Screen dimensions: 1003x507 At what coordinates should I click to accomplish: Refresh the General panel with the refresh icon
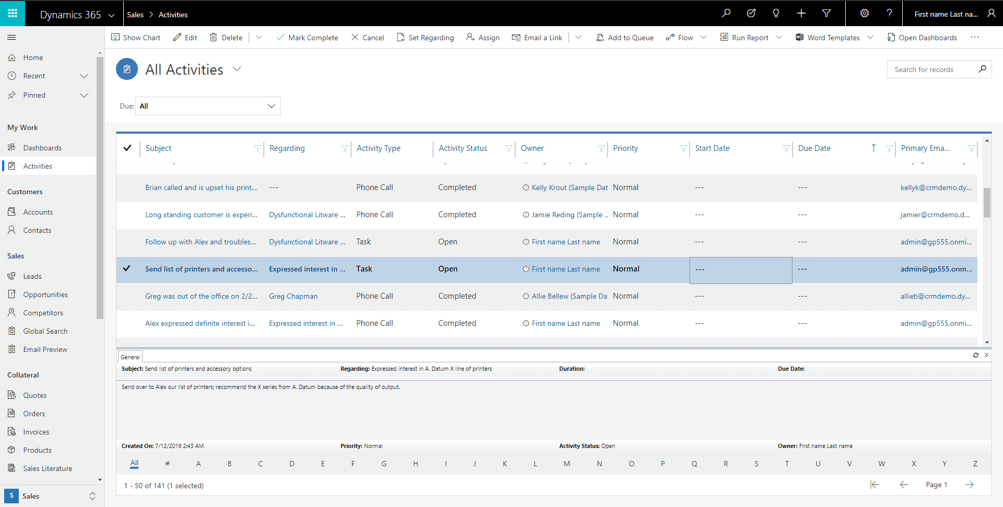(x=976, y=355)
